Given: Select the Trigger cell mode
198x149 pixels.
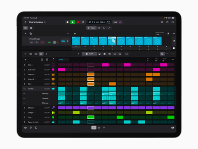Looking at the screenshot, I should tap(92, 28).
